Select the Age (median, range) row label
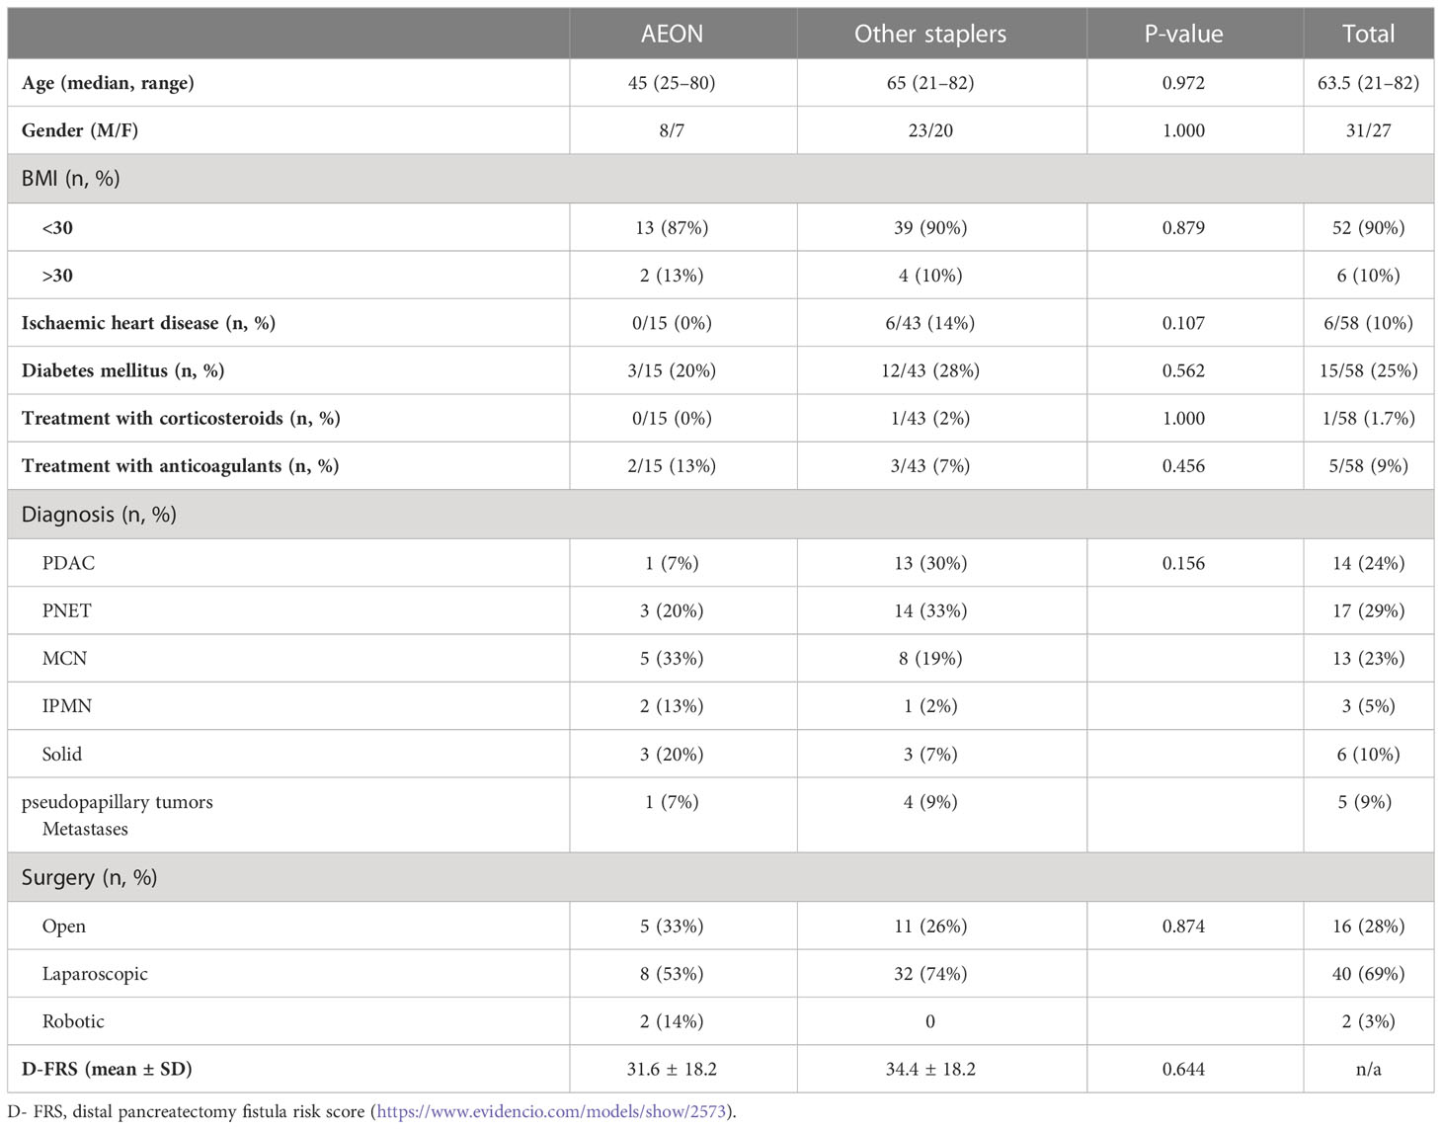Image resolution: width=1442 pixels, height=1129 pixels. tap(108, 83)
